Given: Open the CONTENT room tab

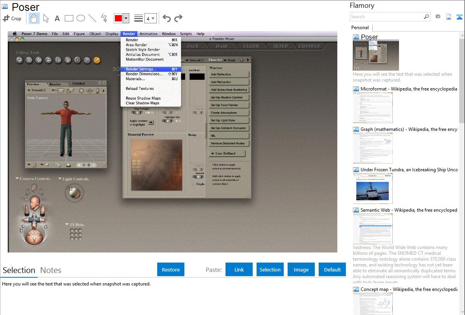Looking at the screenshot, I should tap(309, 46).
